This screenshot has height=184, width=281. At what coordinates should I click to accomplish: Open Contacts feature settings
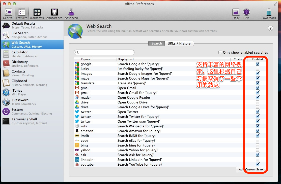(32, 73)
